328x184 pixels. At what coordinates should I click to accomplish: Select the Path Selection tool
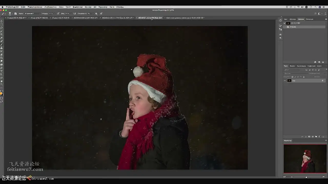tap(2, 74)
